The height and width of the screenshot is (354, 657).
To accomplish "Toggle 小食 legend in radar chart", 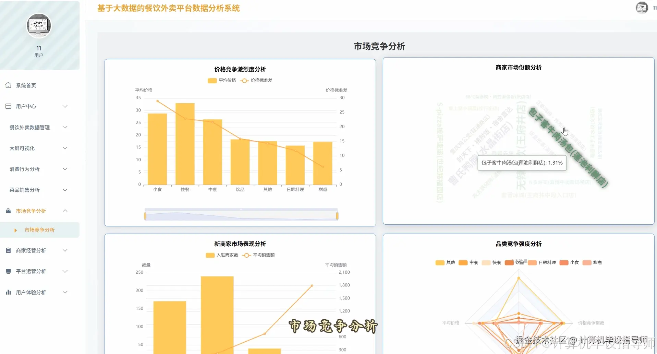I will 569,262.
